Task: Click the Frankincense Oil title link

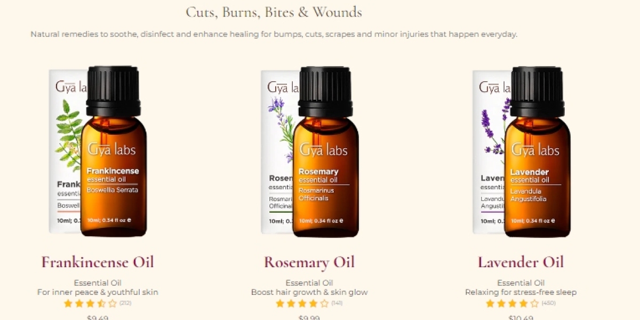Action: [98, 262]
